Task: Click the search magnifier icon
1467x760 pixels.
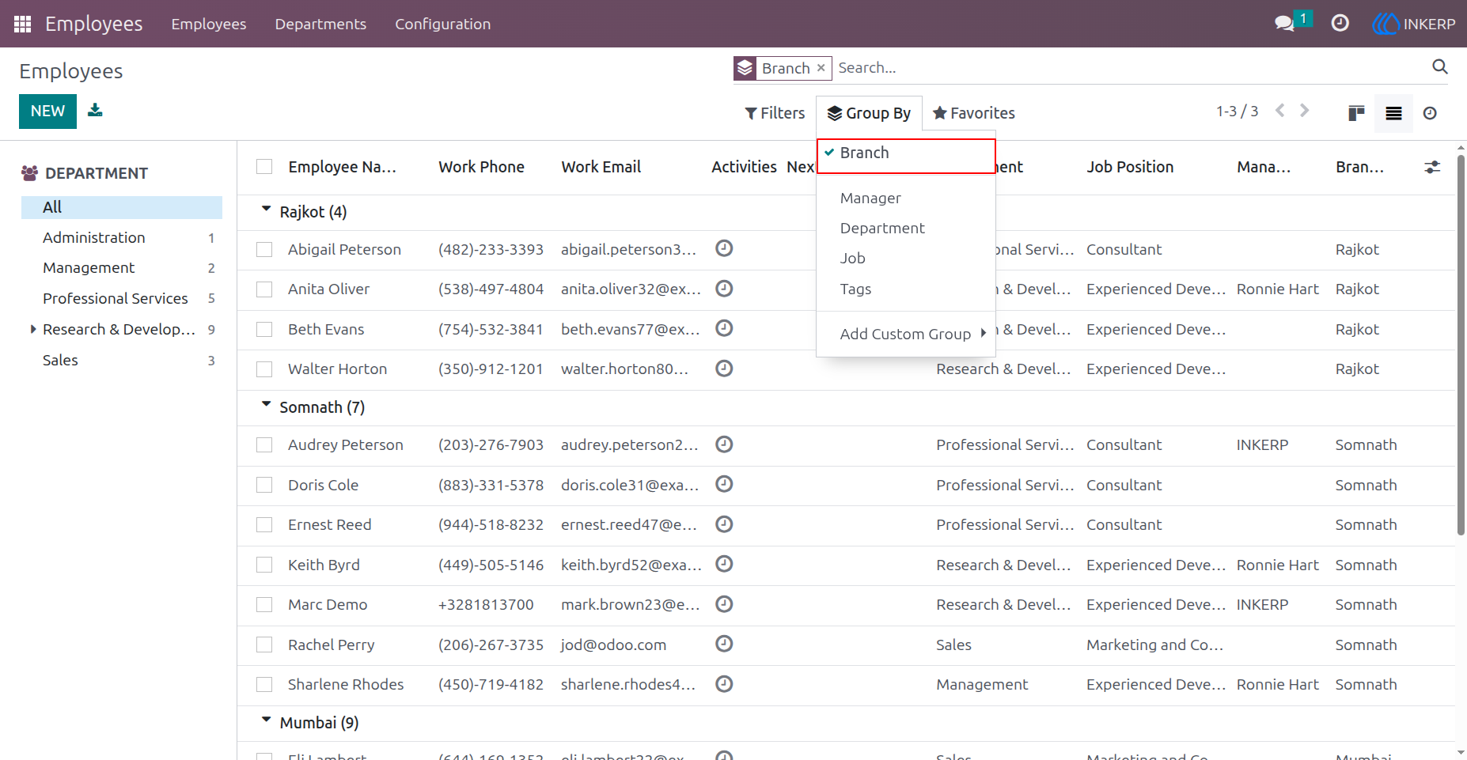Action: [1439, 67]
